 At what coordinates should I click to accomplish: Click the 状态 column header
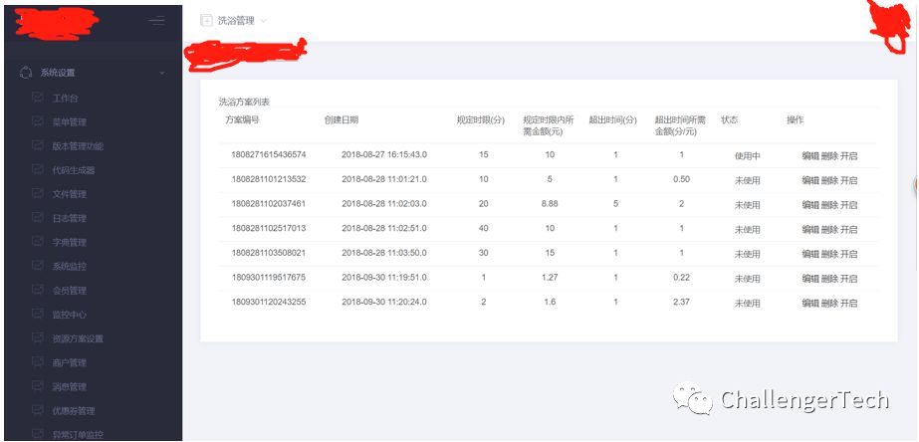pyautogui.click(x=729, y=120)
